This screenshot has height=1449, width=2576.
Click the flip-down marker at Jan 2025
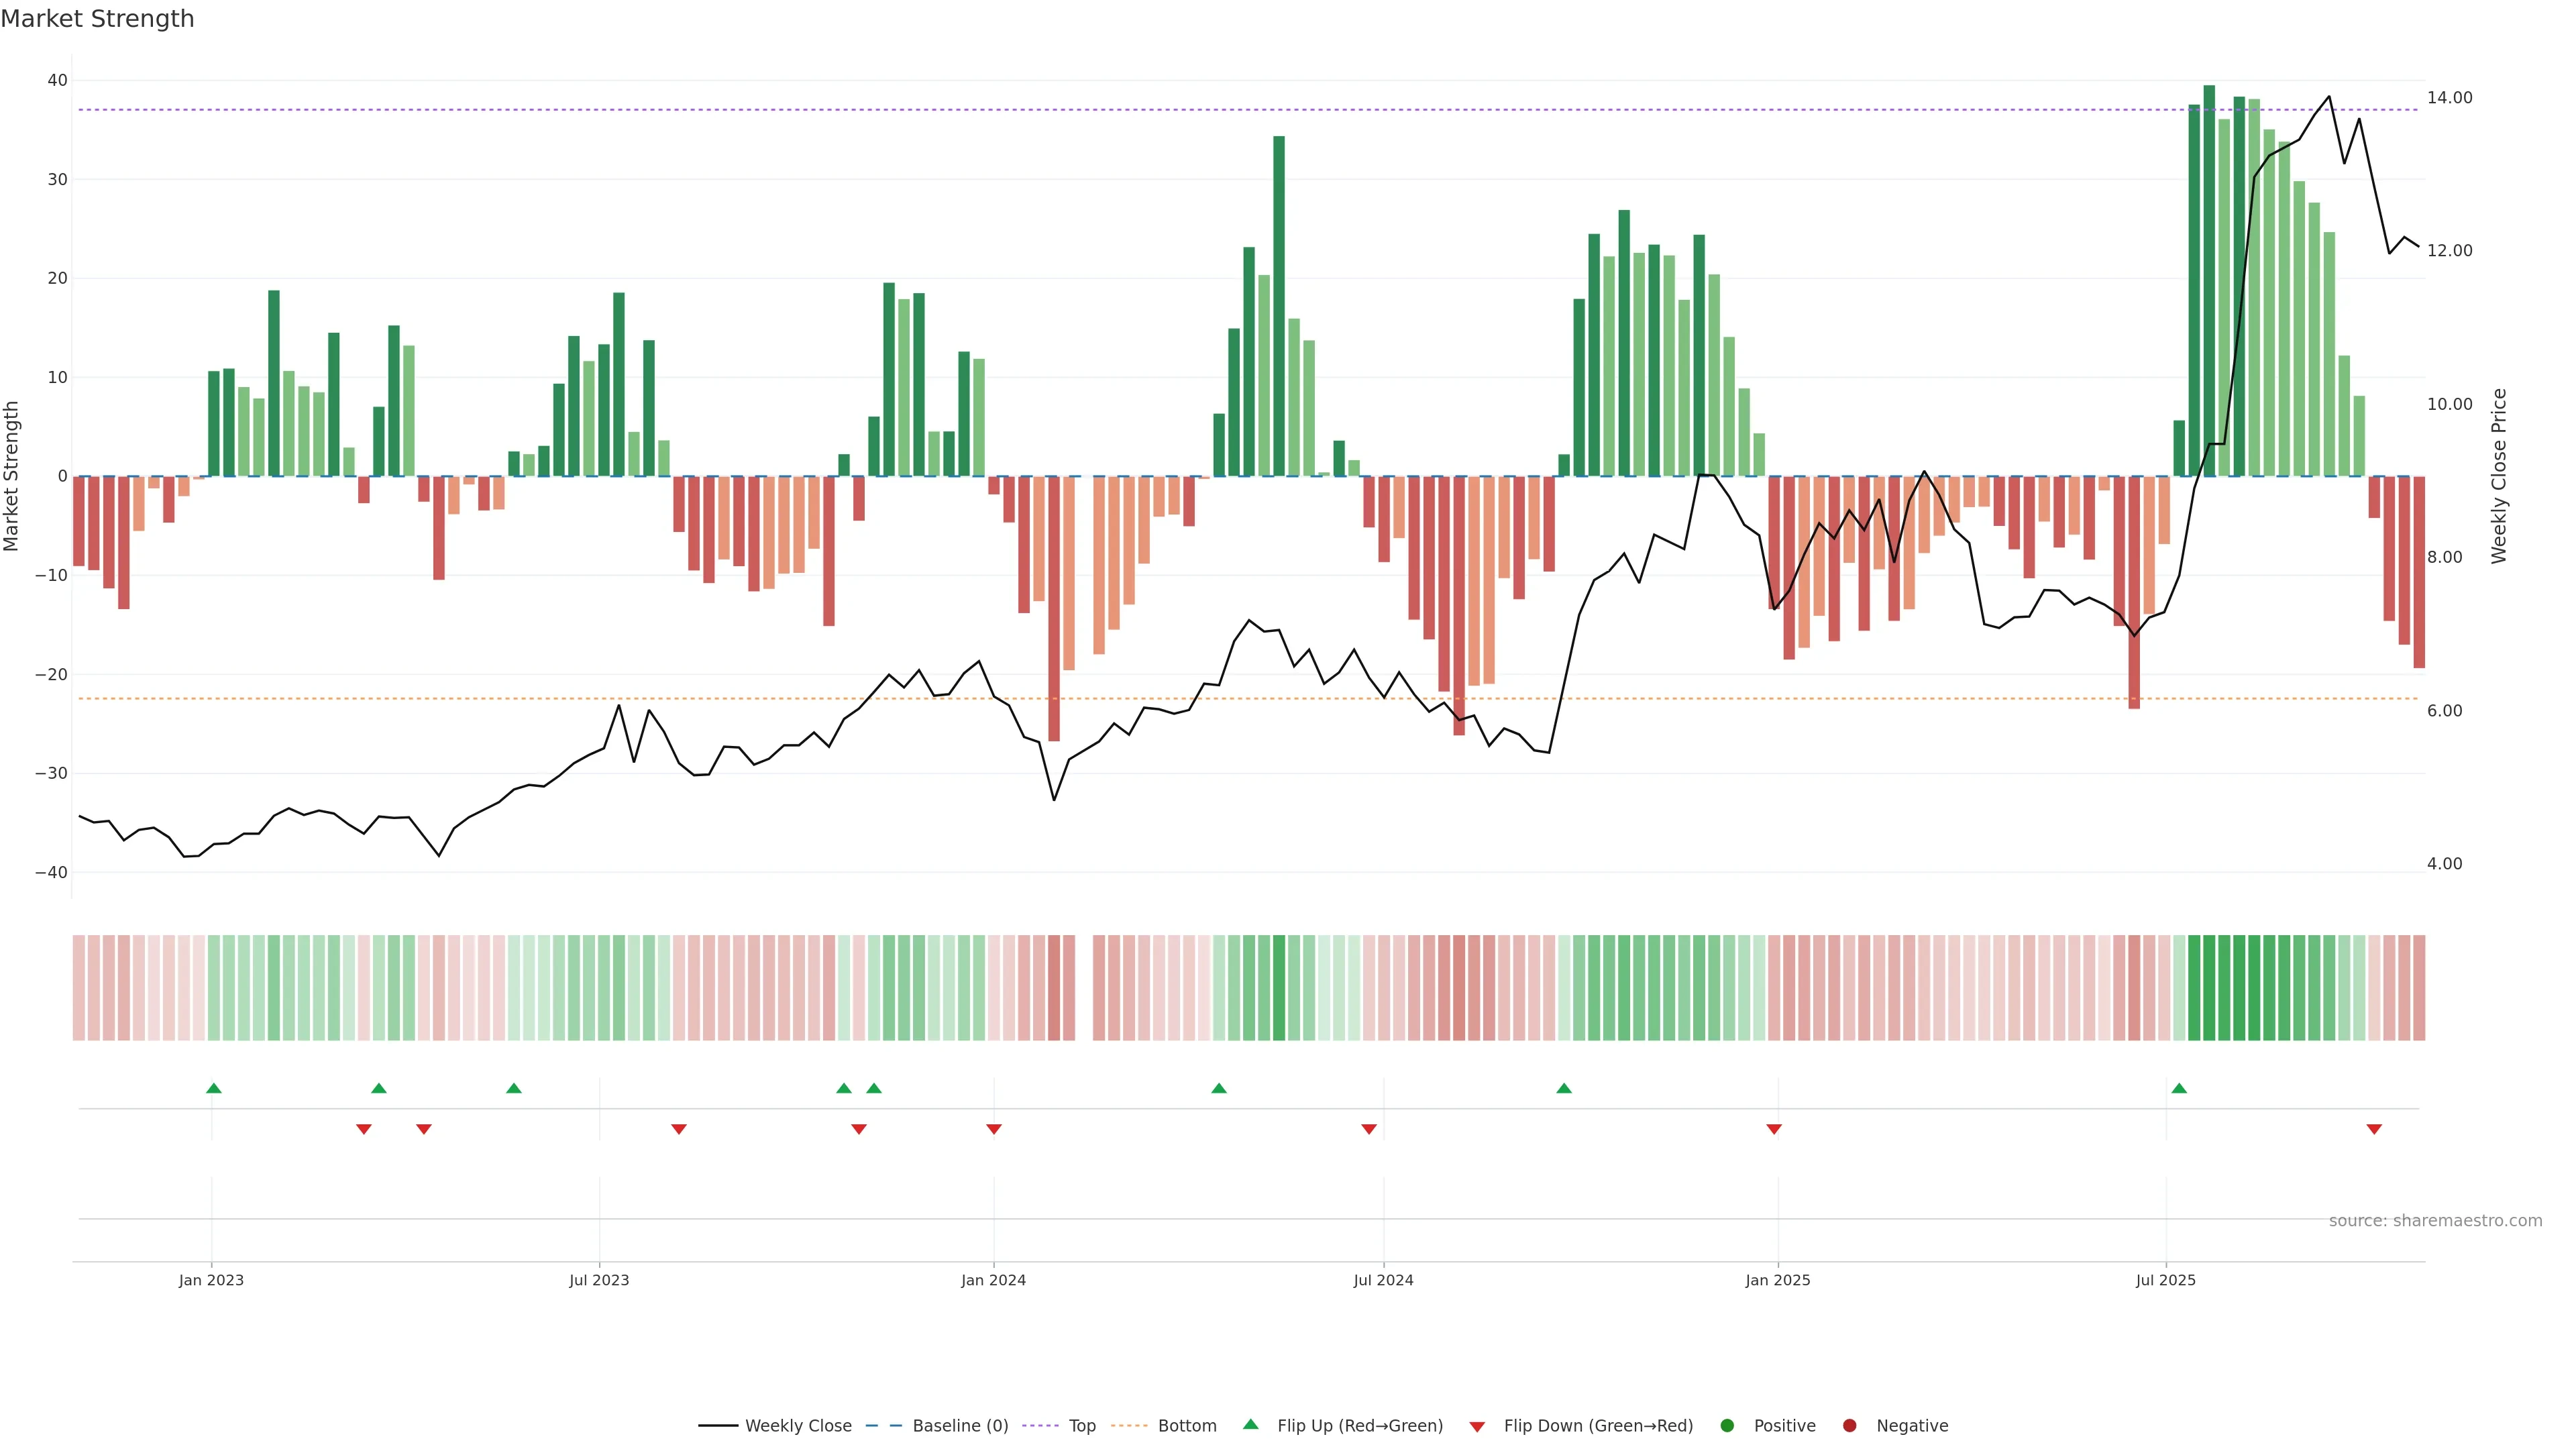[1774, 1129]
